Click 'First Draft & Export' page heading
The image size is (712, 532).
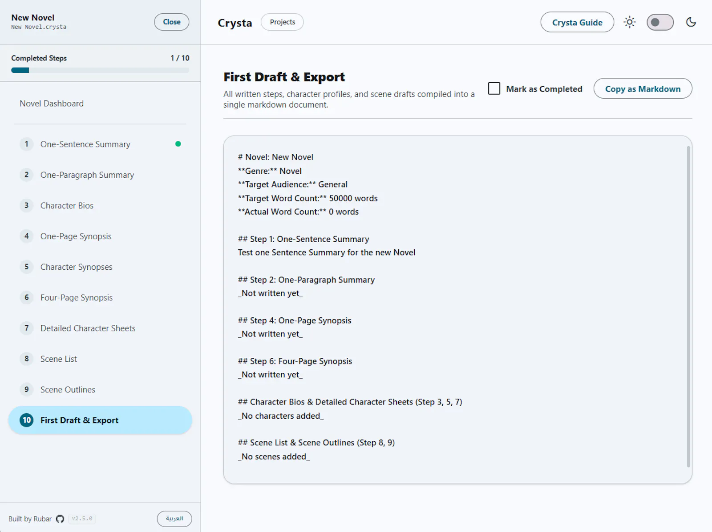pos(284,77)
